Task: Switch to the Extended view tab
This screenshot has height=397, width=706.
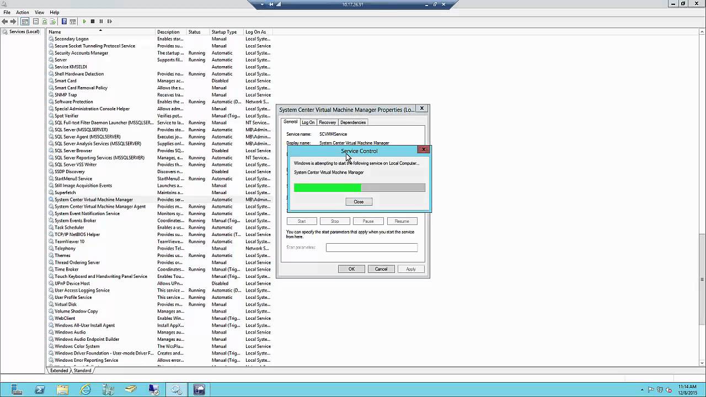Action: tap(60, 371)
